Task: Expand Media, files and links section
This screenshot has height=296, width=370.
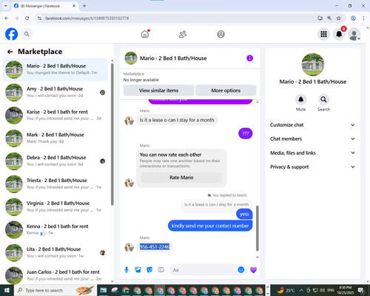Action: click(x=312, y=152)
